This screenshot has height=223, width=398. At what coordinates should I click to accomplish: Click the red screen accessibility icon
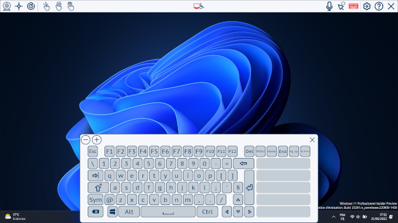199,6
